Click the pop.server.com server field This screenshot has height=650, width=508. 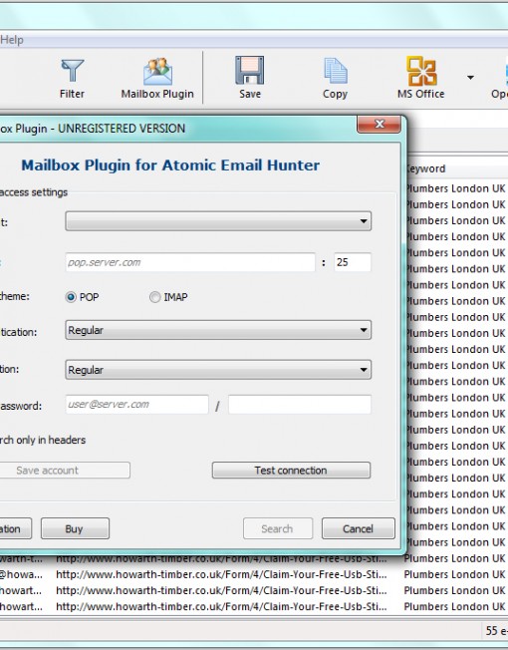pos(190,262)
